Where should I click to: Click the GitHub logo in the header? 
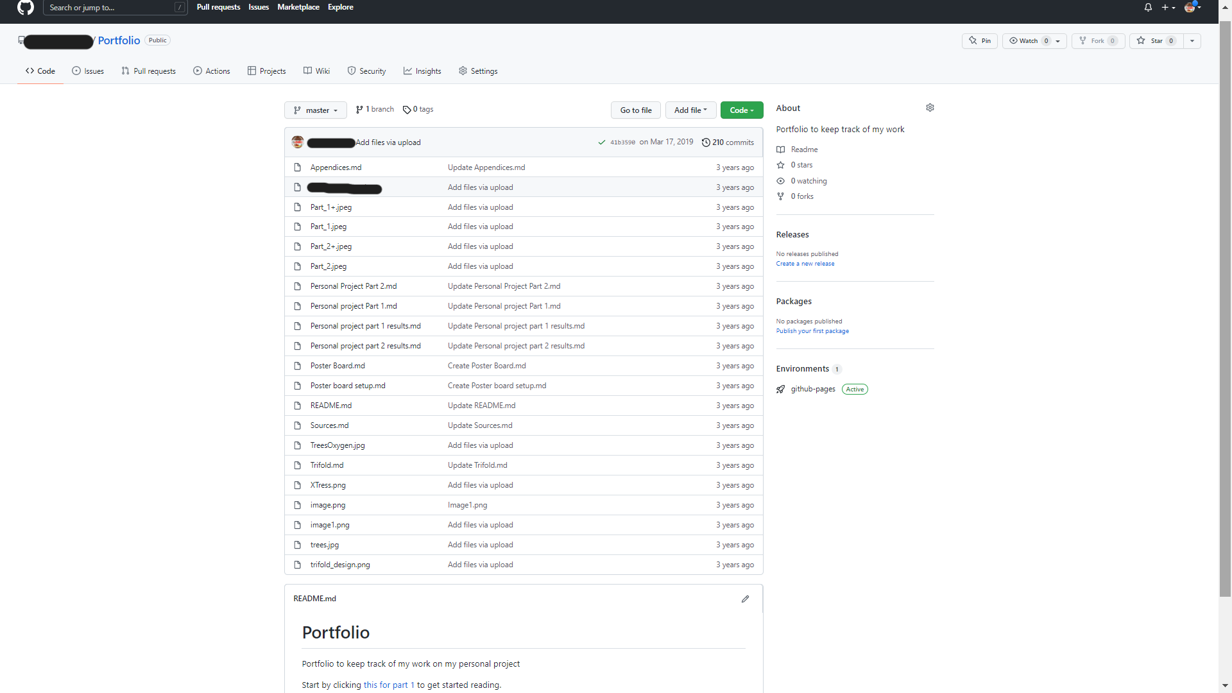(26, 8)
